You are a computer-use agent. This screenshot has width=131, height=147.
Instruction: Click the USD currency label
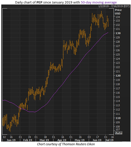pos(117,13)
